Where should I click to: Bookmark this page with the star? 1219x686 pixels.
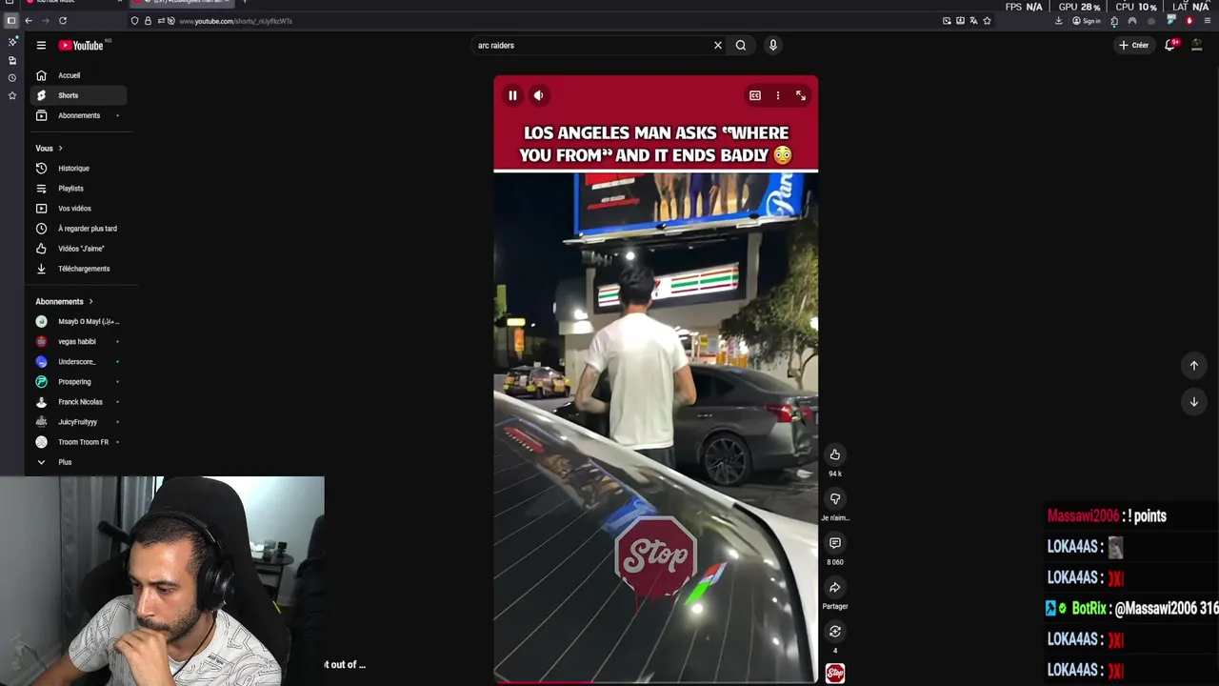coord(987,21)
